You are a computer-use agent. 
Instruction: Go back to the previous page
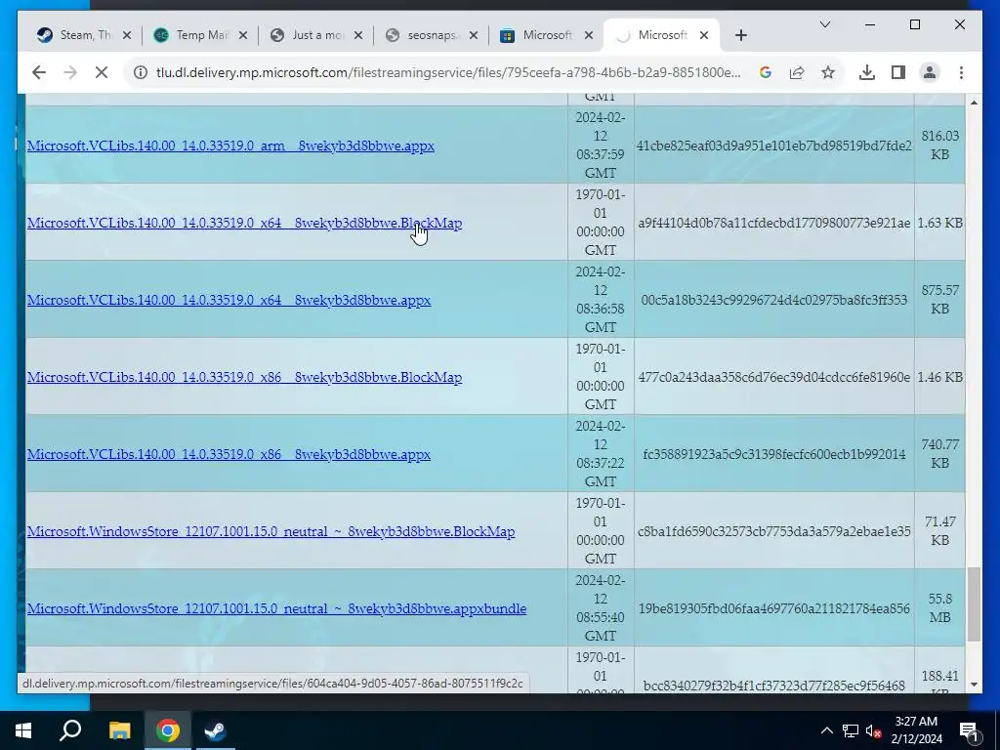click(39, 72)
